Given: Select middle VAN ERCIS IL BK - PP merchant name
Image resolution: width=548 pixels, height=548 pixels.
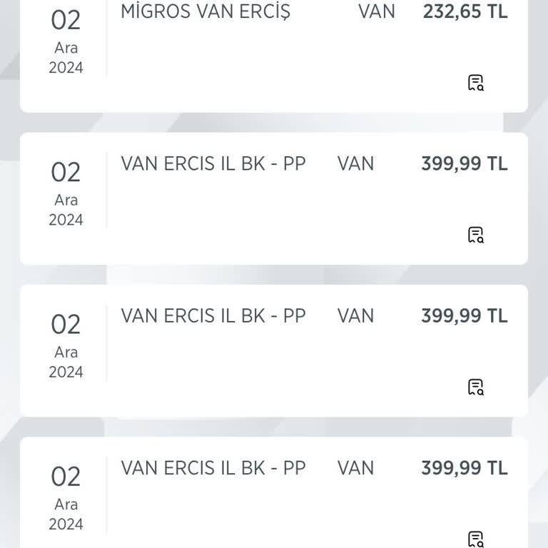Looking at the screenshot, I should click(213, 316).
